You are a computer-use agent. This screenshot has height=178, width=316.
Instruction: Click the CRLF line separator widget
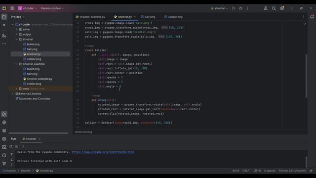[246, 171]
